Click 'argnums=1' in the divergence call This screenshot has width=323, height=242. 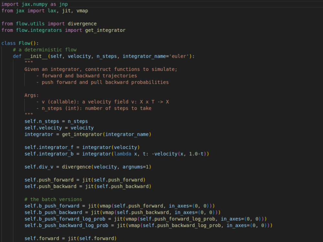[x=136, y=167]
